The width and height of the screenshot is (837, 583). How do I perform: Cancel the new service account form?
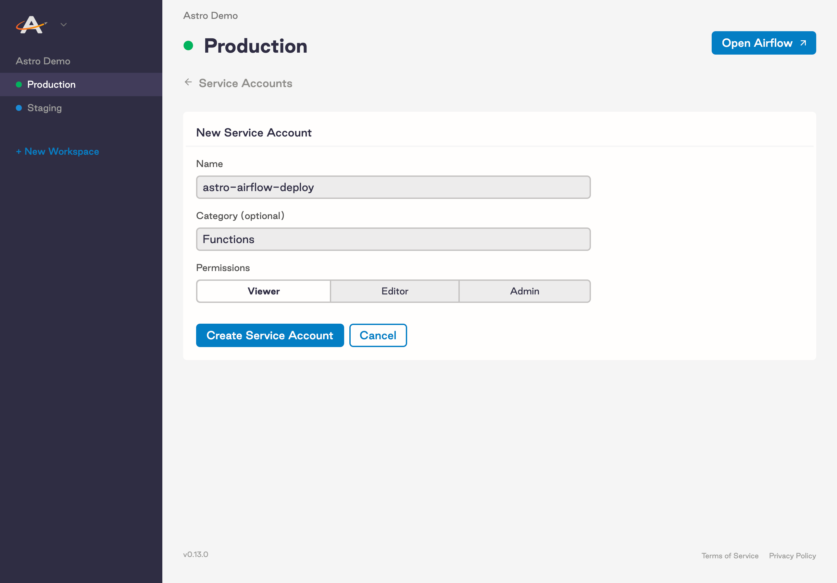point(378,335)
